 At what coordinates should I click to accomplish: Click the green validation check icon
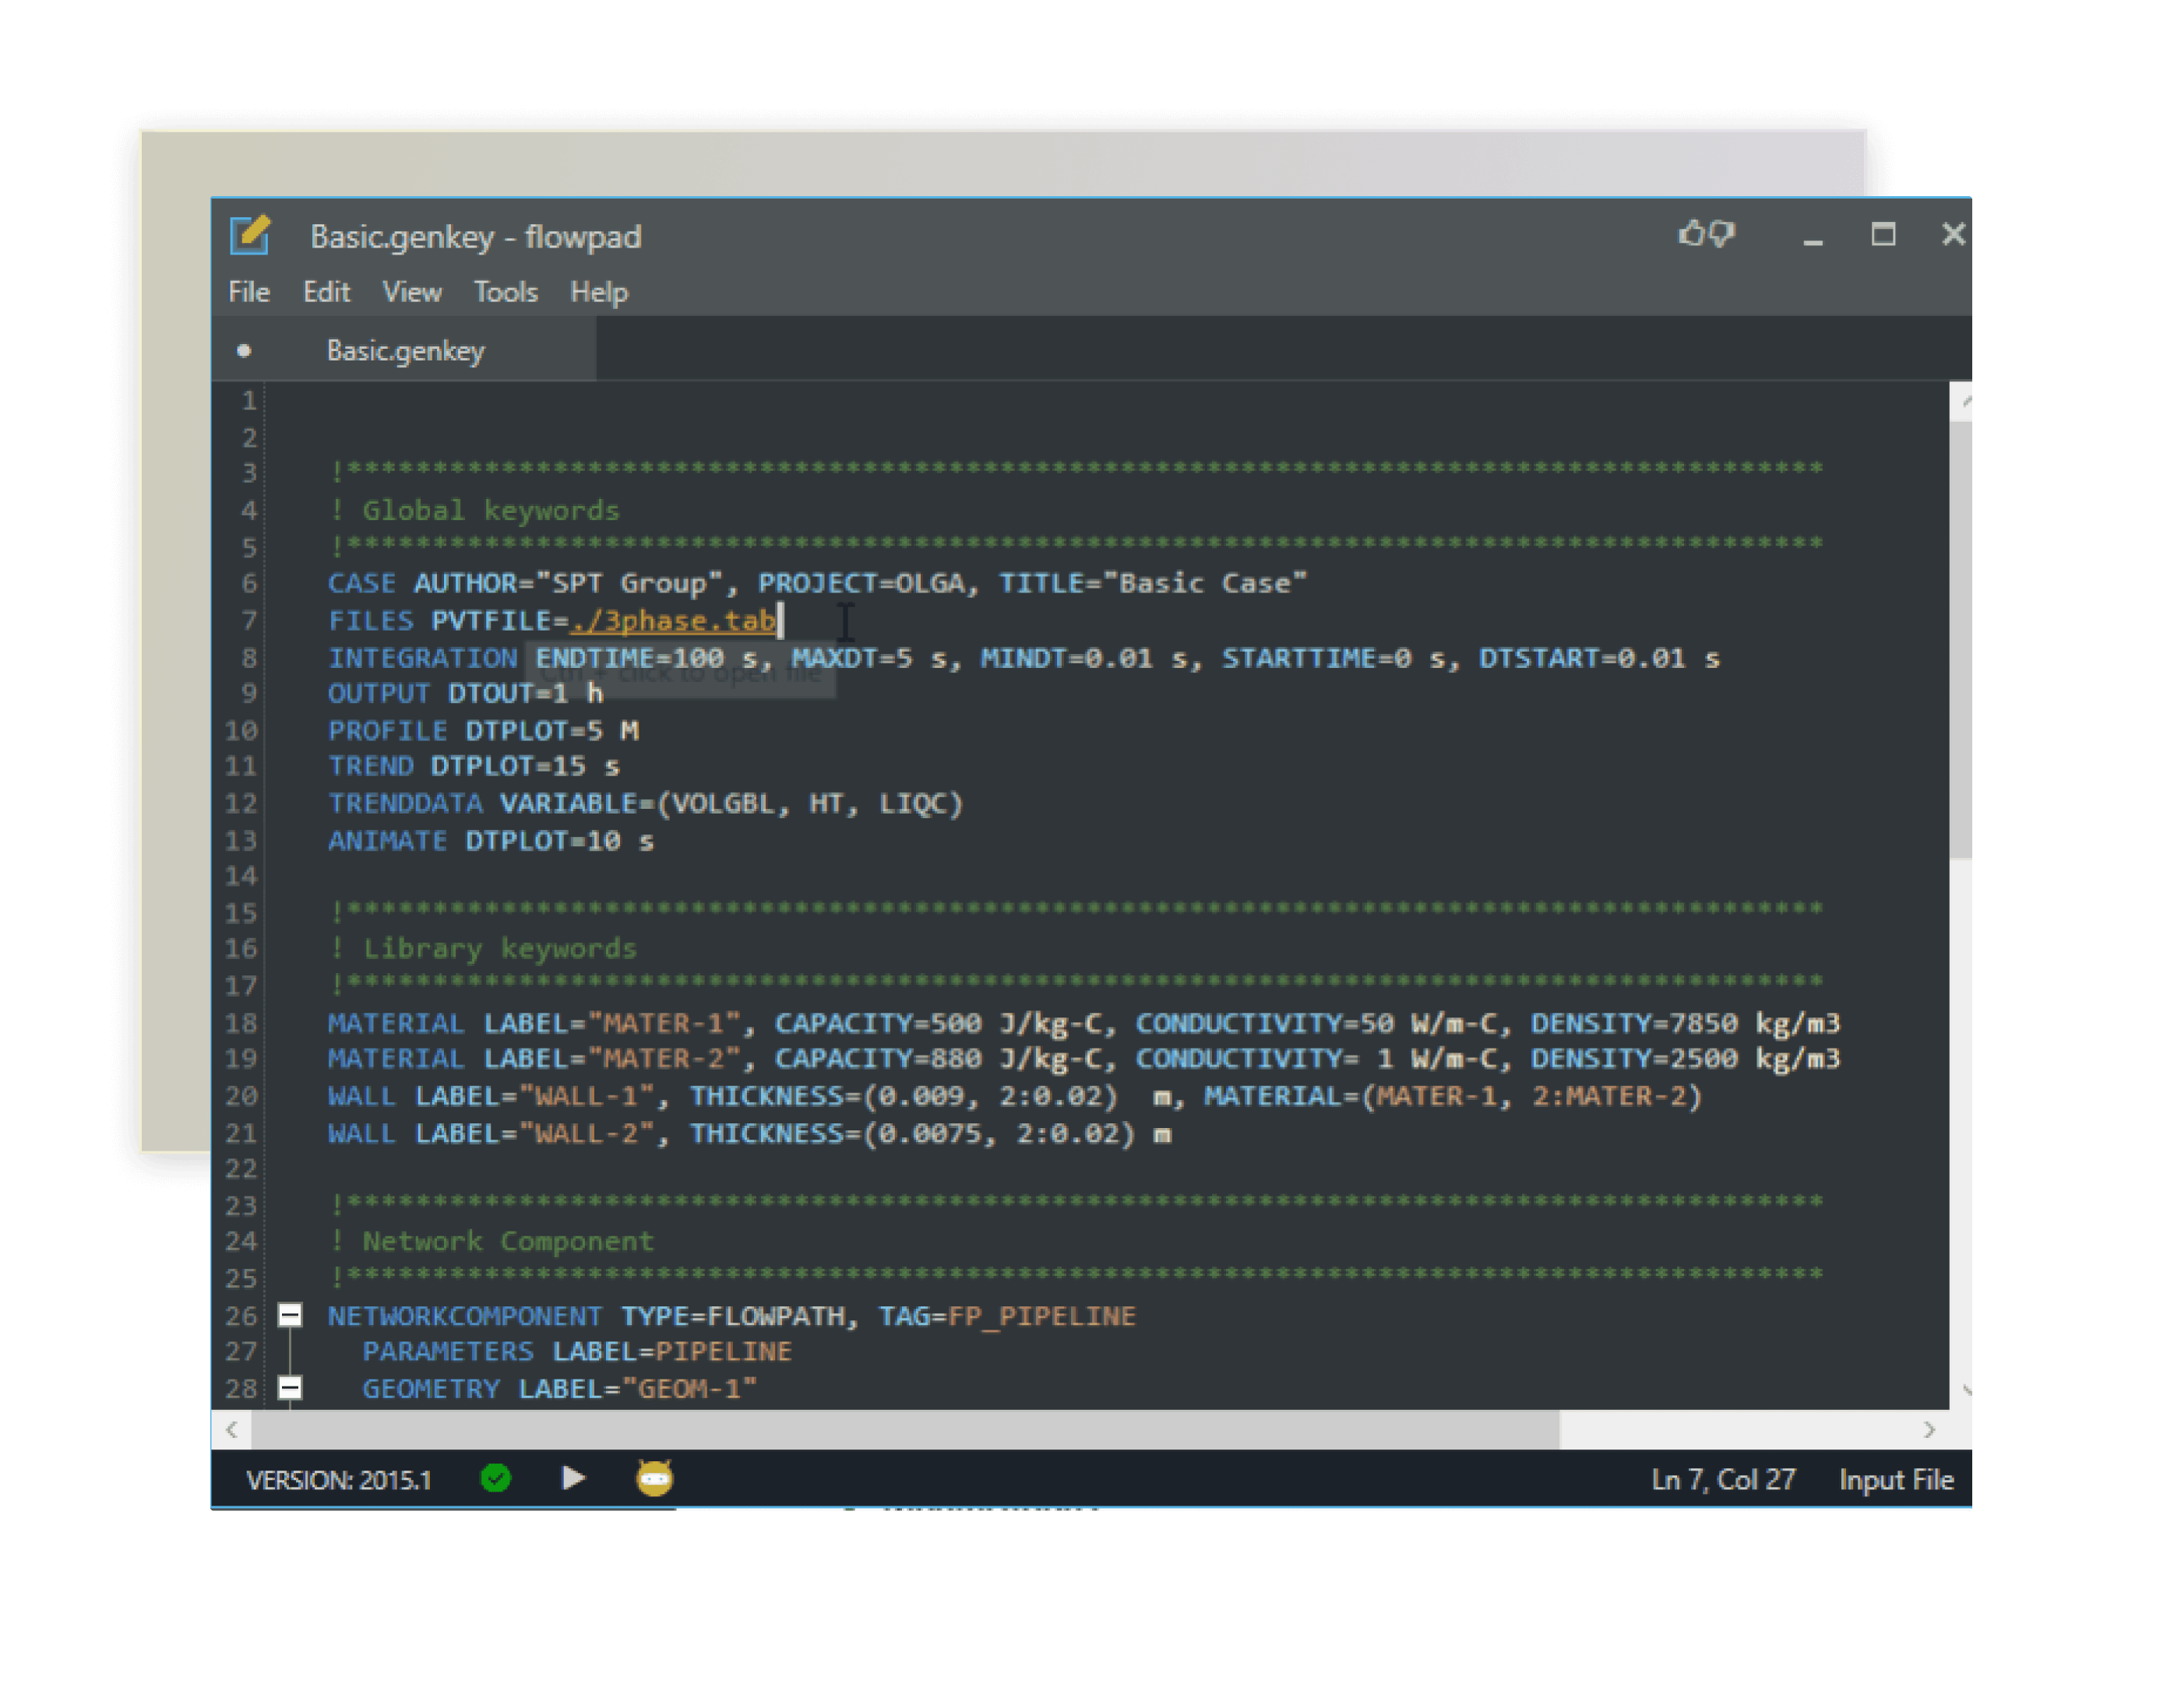coord(496,1478)
